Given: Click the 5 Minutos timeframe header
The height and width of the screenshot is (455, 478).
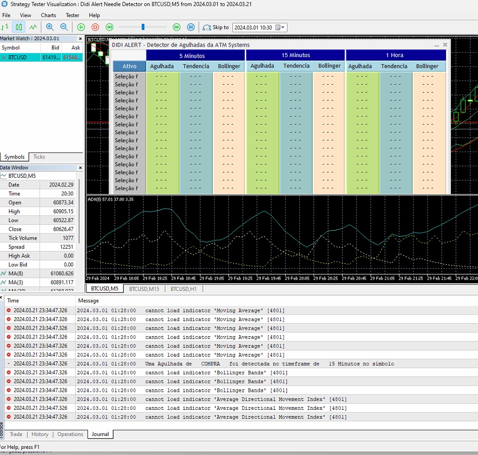Looking at the screenshot, I should (x=195, y=56).
